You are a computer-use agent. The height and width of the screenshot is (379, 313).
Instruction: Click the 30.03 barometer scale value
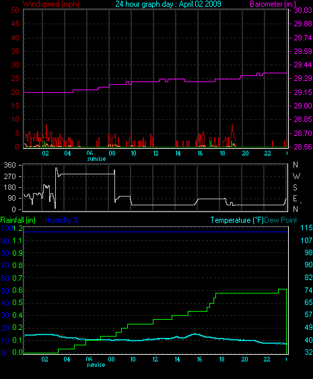(x=303, y=10)
